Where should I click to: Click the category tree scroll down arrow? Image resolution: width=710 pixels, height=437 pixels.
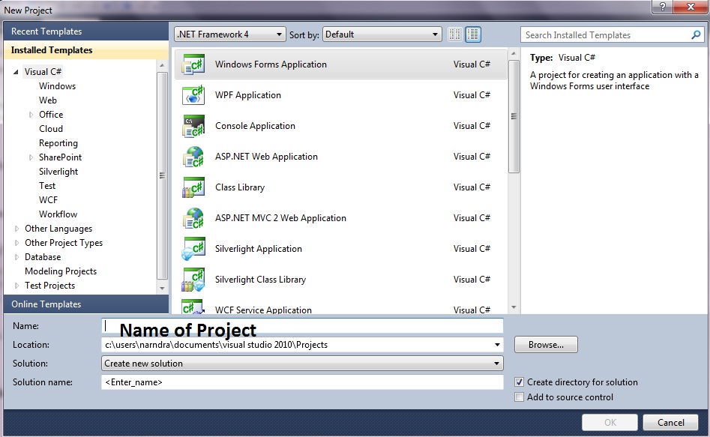162,289
